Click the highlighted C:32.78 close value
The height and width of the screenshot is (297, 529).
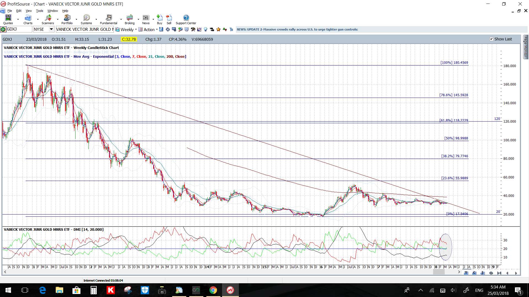[x=129, y=39]
